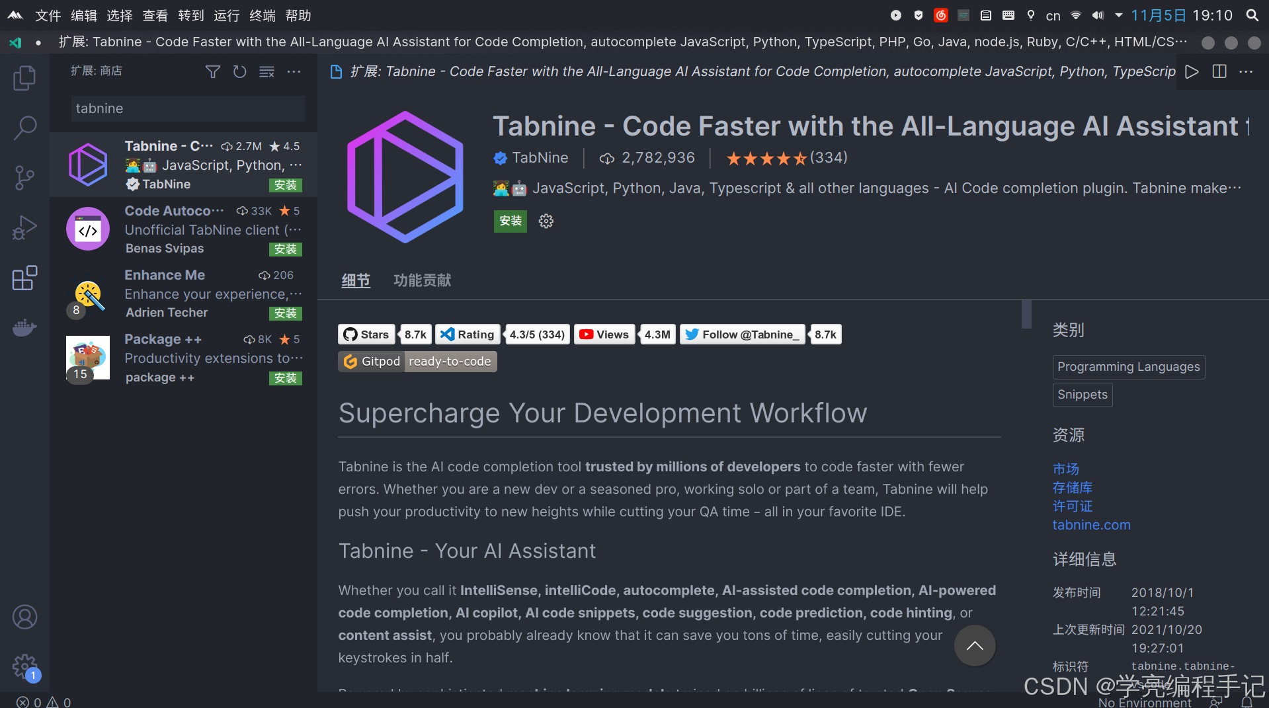
Task: Open the Tabnine extension settings gear
Action: (x=546, y=221)
